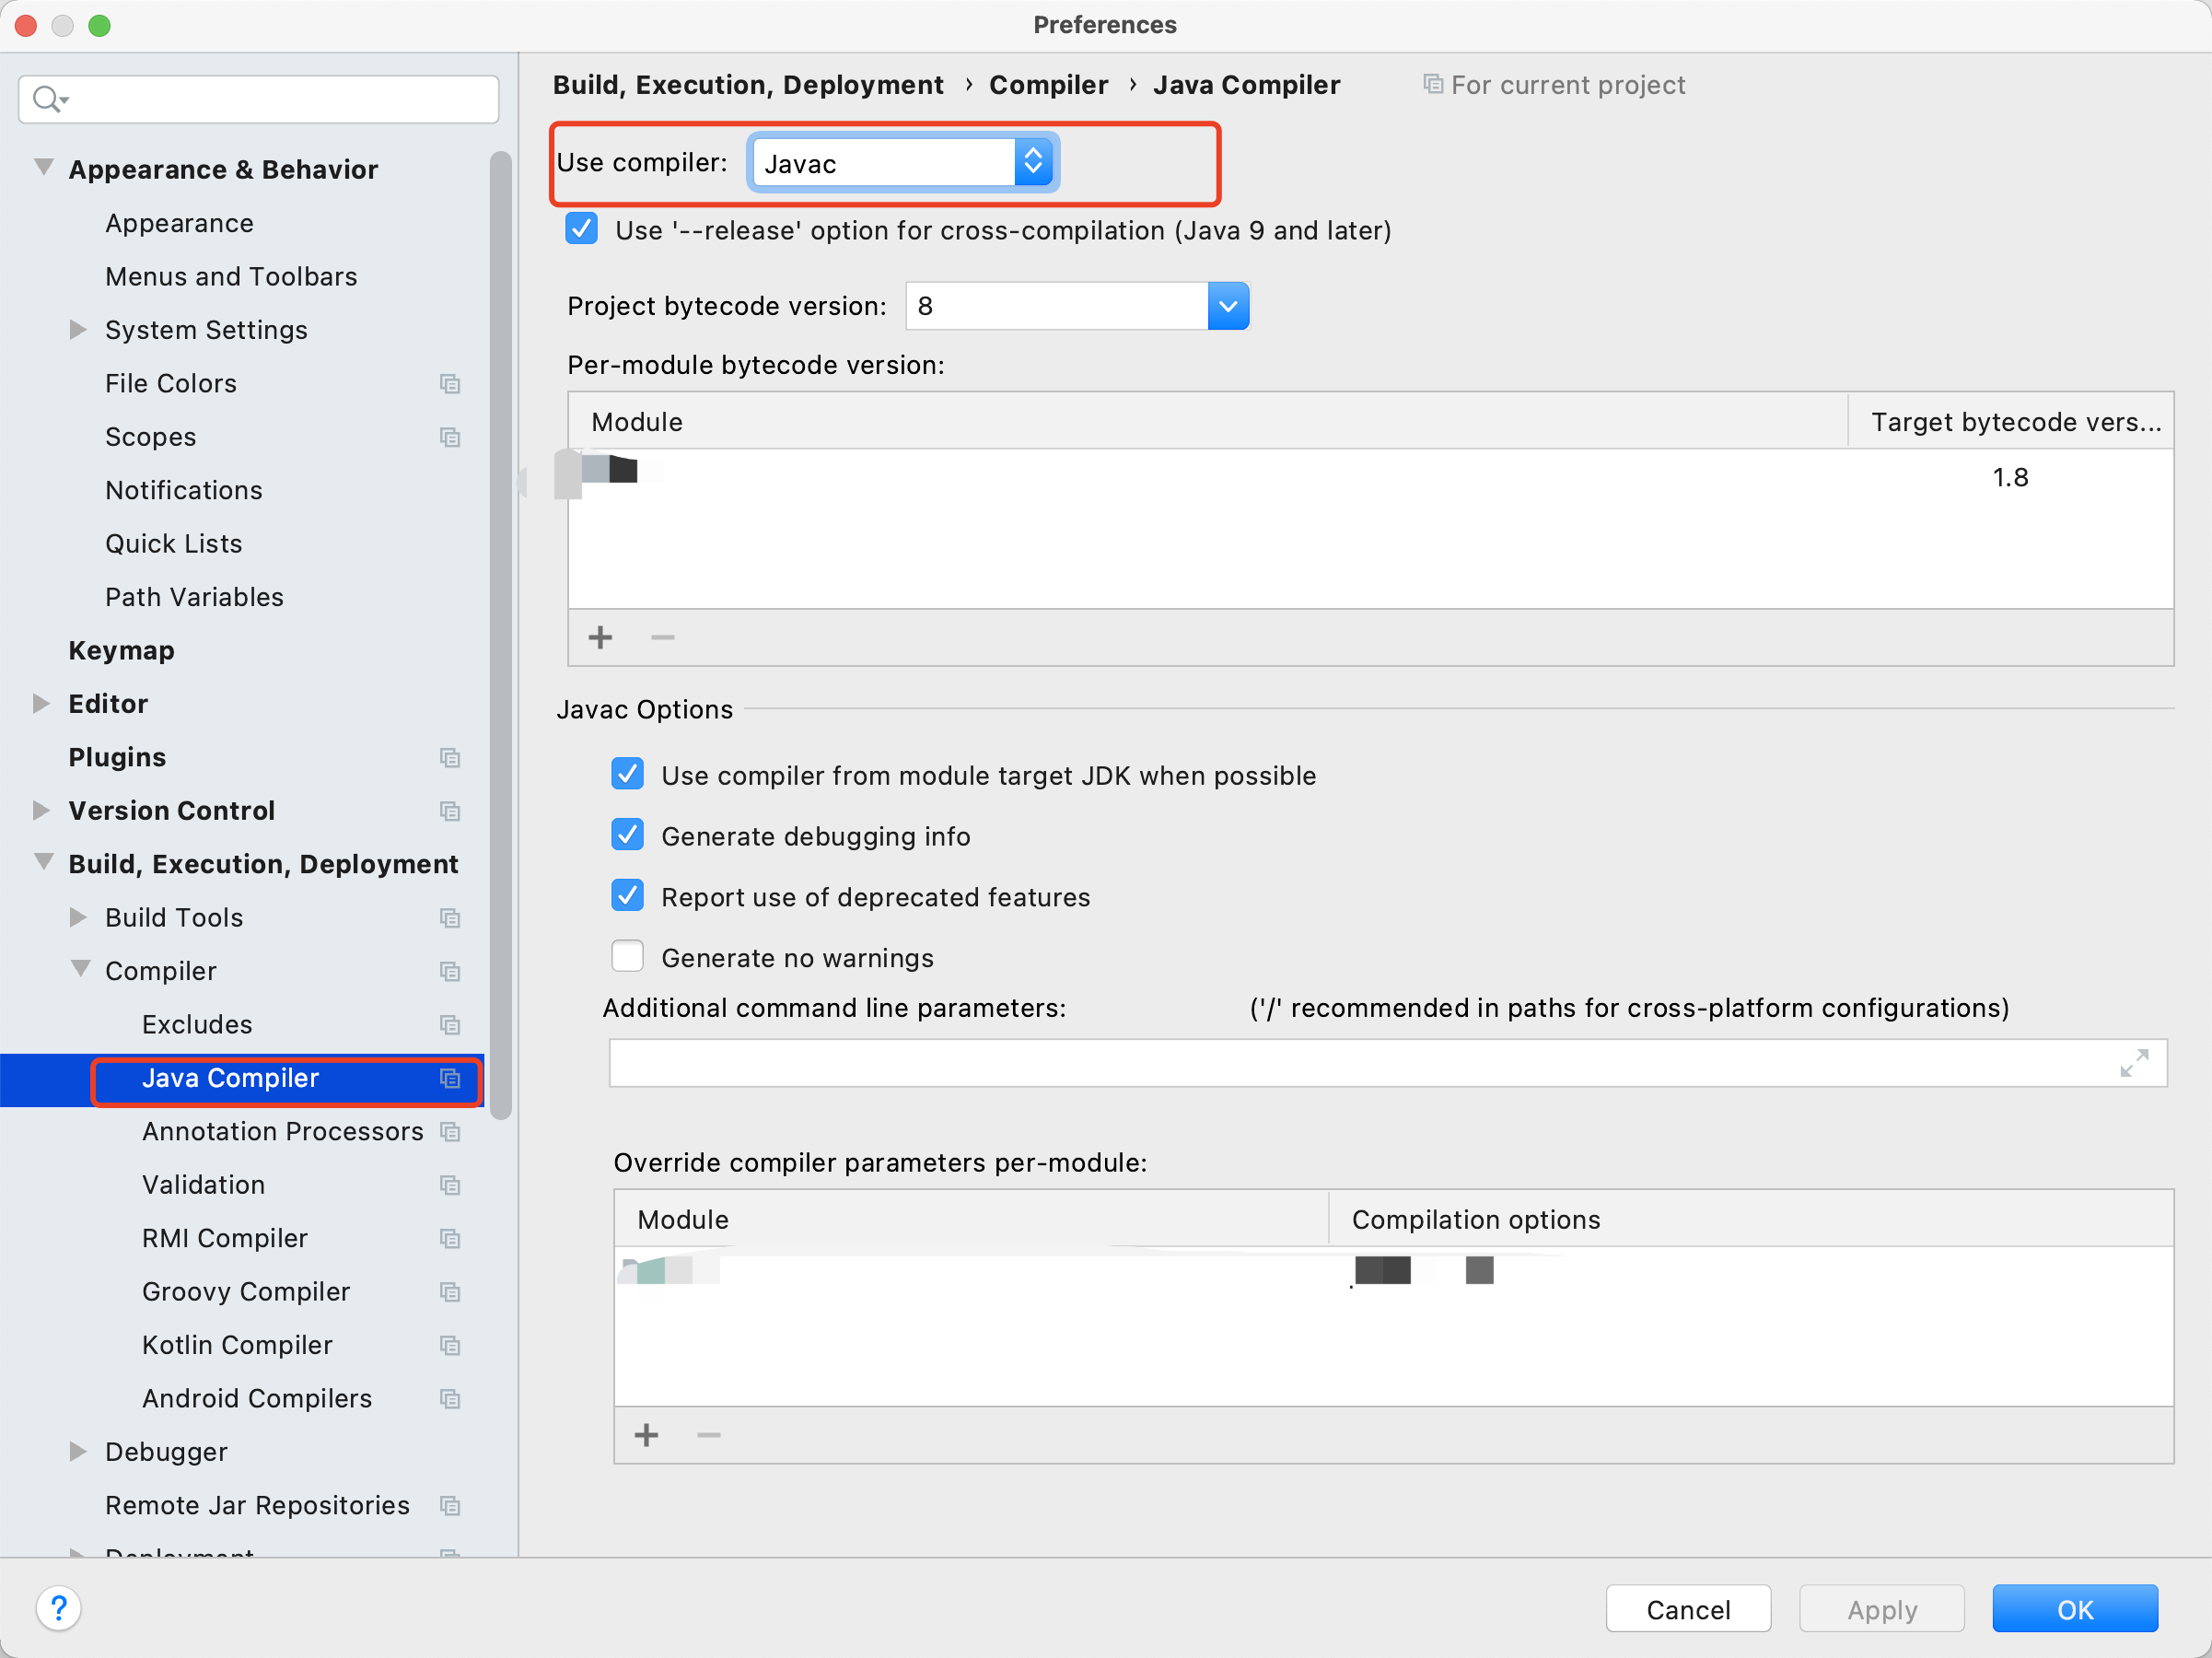The width and height of the screenshot is (2212, 1658).
Task: Click project-level icon next to Remote Jar Repositories
Action: [x=450, y=1505]
